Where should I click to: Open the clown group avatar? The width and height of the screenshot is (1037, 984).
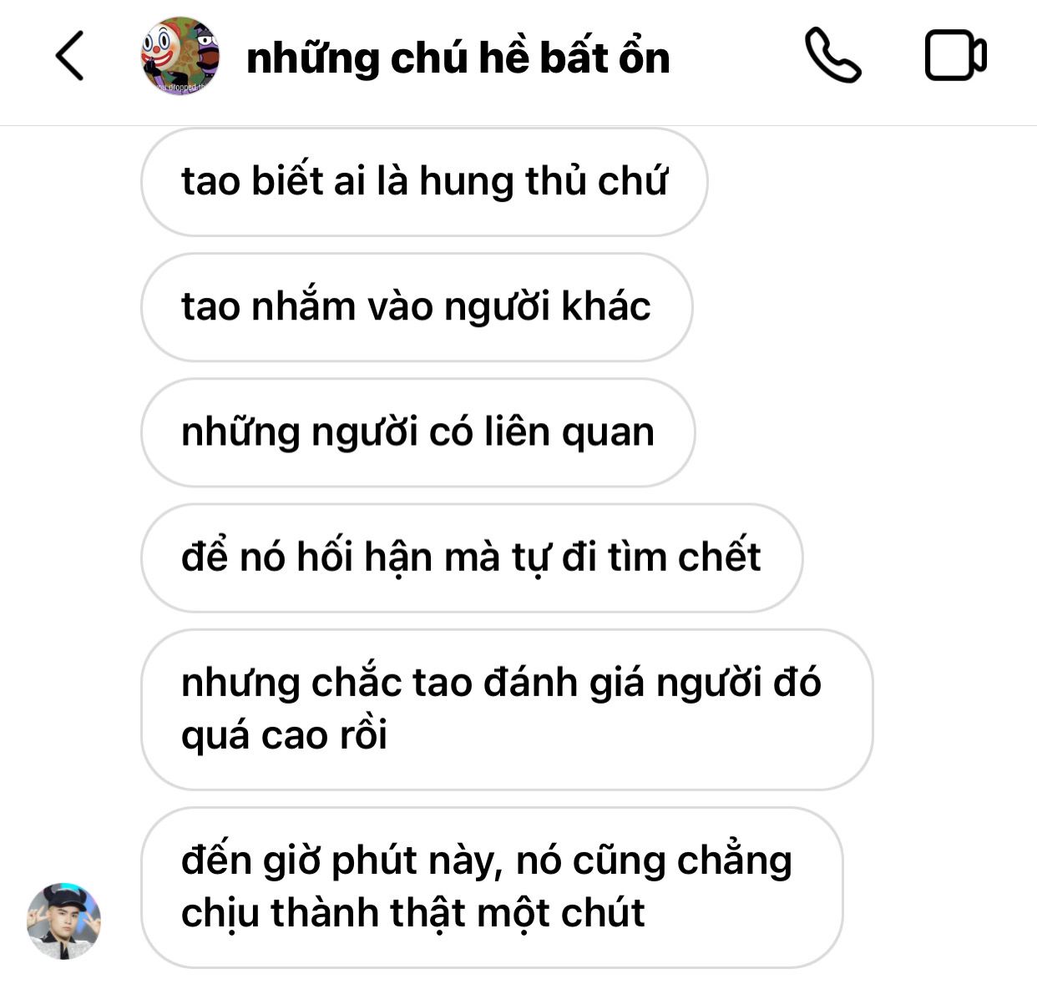pos(180,56)
